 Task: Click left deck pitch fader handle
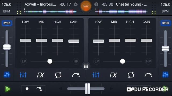7,47
